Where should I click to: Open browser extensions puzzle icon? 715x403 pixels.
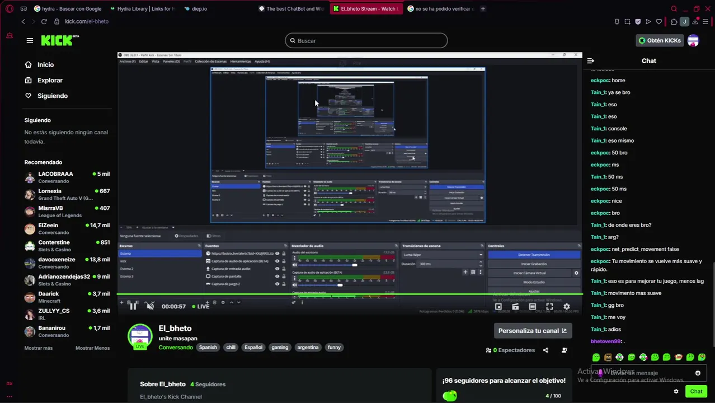[x=674, y=22]
